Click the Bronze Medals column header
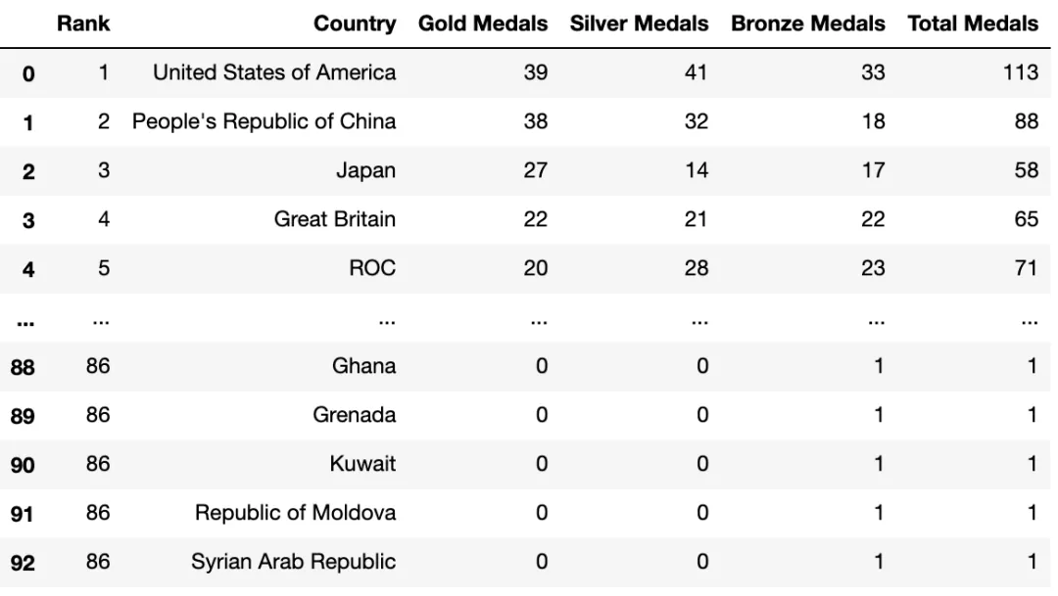The image size is (1058, 596). [807, 23]
